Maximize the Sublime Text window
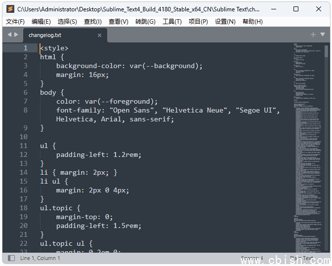This screenshot has width=332, height=266. (x=296, y=9)
